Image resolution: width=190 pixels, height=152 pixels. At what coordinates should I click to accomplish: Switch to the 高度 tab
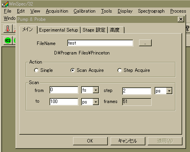click(116, 30)
